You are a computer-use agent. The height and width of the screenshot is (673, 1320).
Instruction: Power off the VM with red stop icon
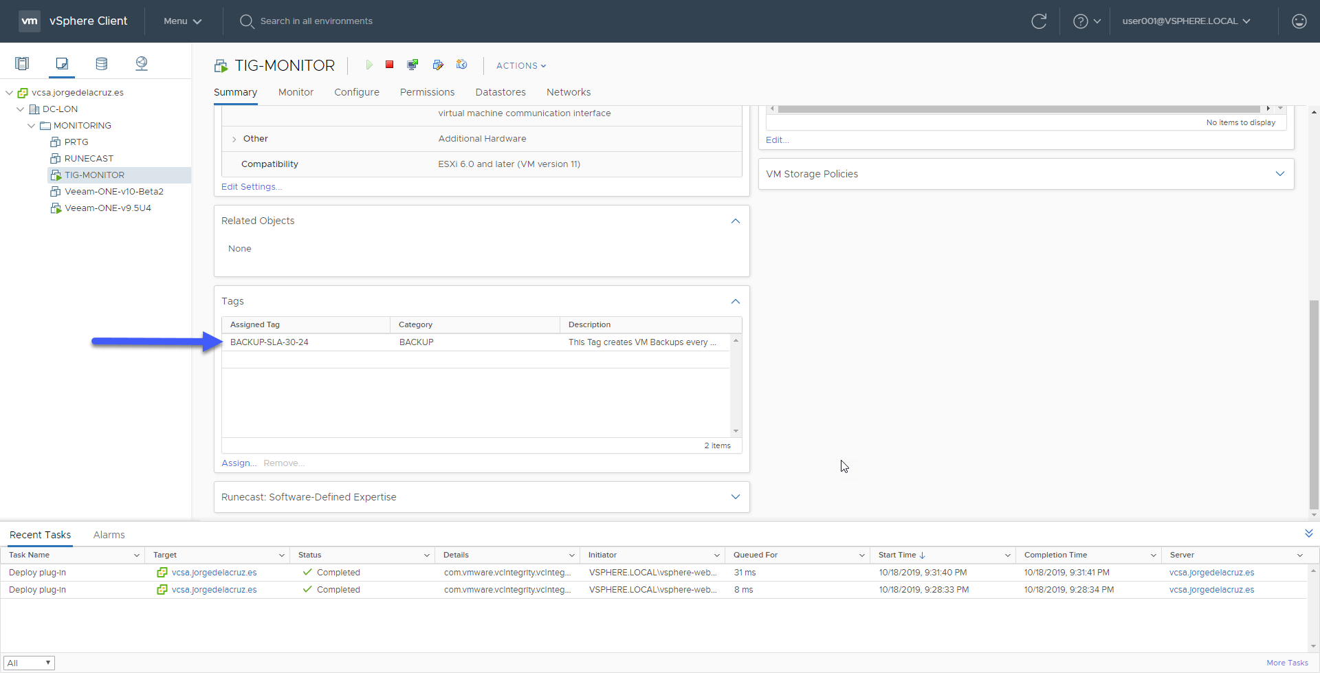tap(389, 65)
